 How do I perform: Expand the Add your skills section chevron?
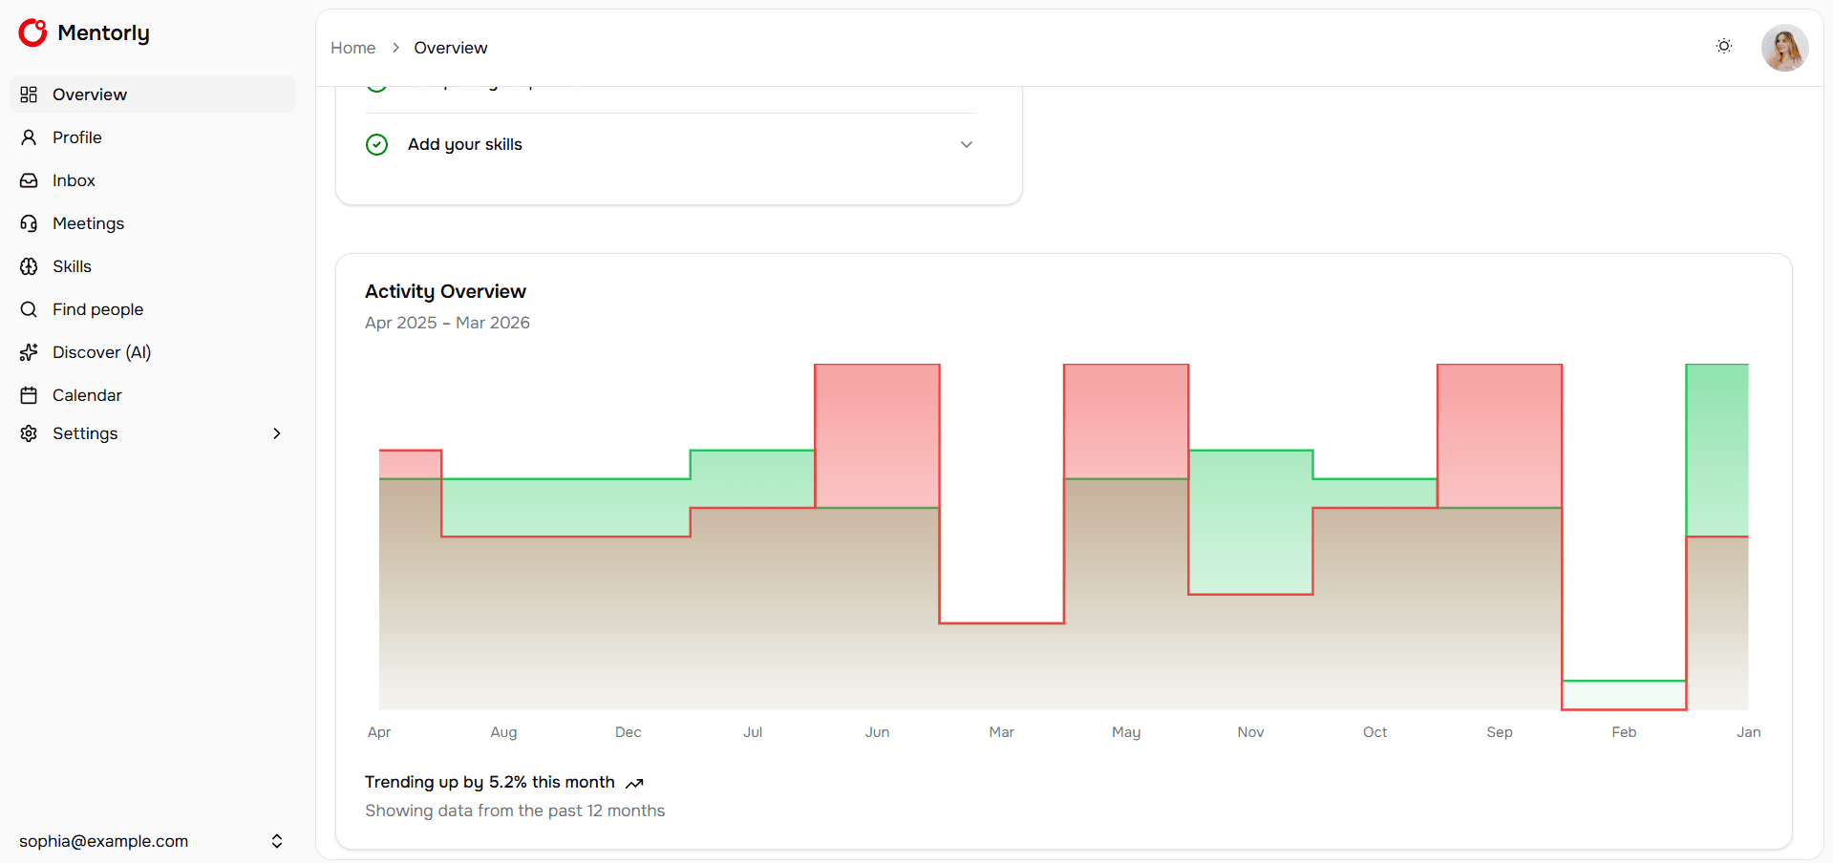click(x=966, y=144)
